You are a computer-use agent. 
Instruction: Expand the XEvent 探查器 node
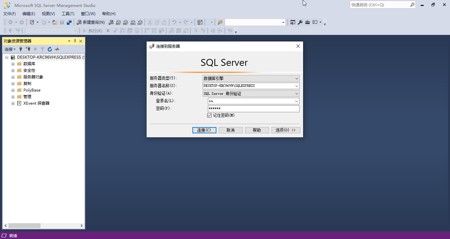(13, 103)
